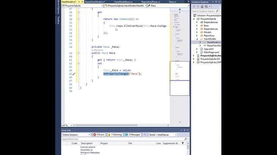This screenshot has height=155, width=277.
Task: Open the Toolbox side tab
Action: 58,20
